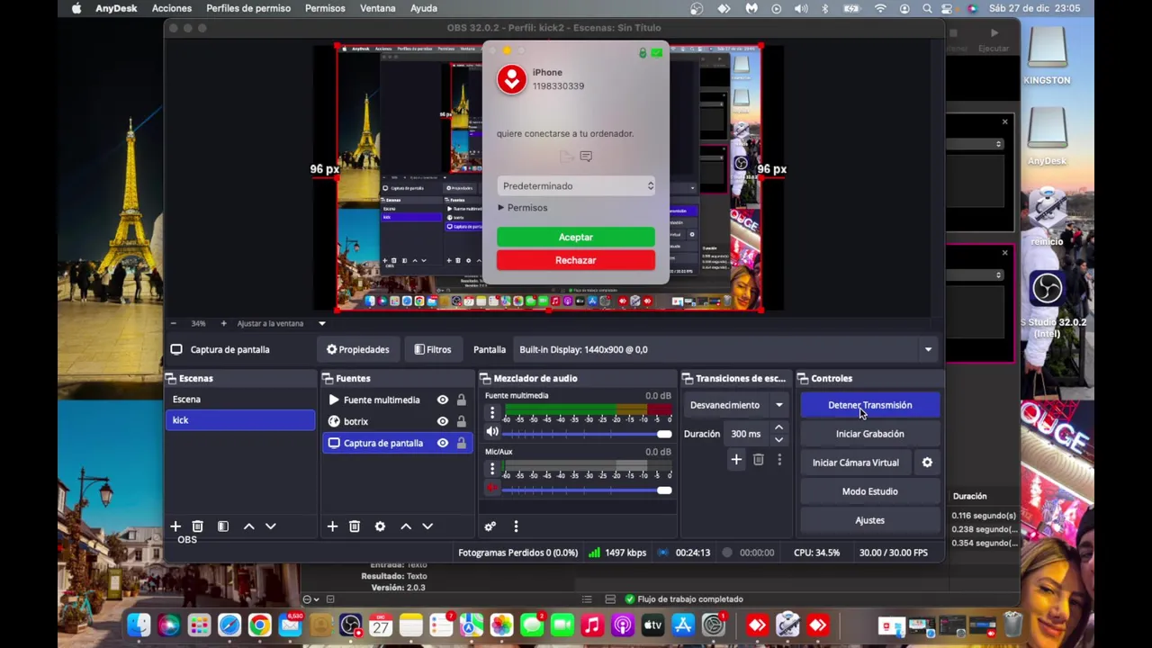Remove selected scene with Escenas trash icon
This screenshot has height=648, width=1152.
198,526
